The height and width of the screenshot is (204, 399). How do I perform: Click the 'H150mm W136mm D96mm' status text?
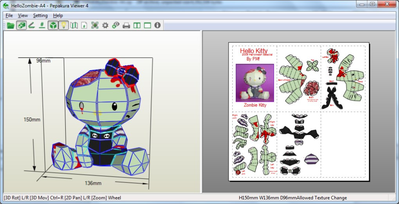pyautogui.click(x=268, y=198)
